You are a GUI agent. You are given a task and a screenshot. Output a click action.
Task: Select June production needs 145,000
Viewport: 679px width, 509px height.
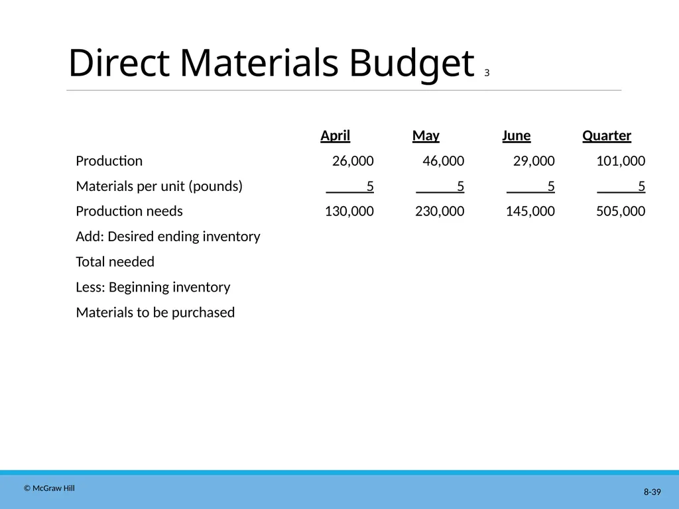coord(530,211)
